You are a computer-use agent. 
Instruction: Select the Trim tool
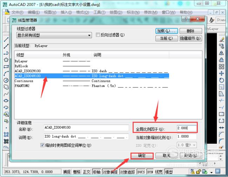[x=221, y=100]
